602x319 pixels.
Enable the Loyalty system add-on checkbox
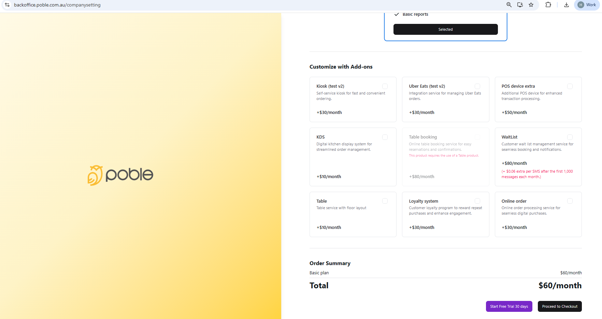click(477, 201)
